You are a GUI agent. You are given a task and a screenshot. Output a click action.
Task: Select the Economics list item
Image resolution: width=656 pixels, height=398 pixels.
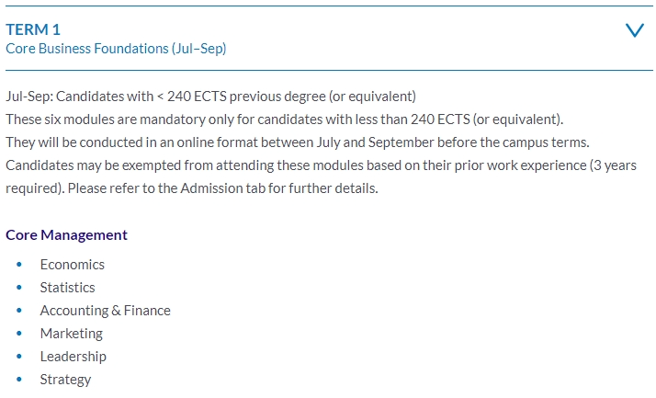[73, 265]
